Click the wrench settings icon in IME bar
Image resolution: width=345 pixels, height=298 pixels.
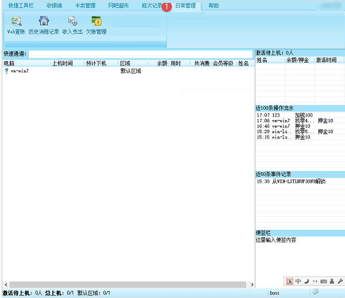340,281
